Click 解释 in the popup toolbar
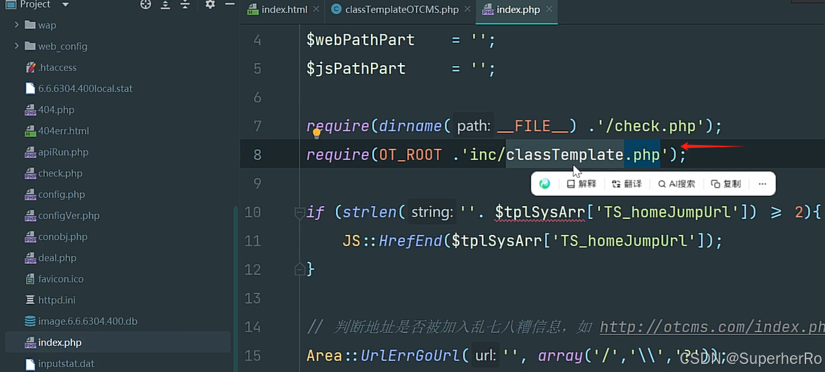The height and width of the screenshot is (372, 825). pos(582,183)
